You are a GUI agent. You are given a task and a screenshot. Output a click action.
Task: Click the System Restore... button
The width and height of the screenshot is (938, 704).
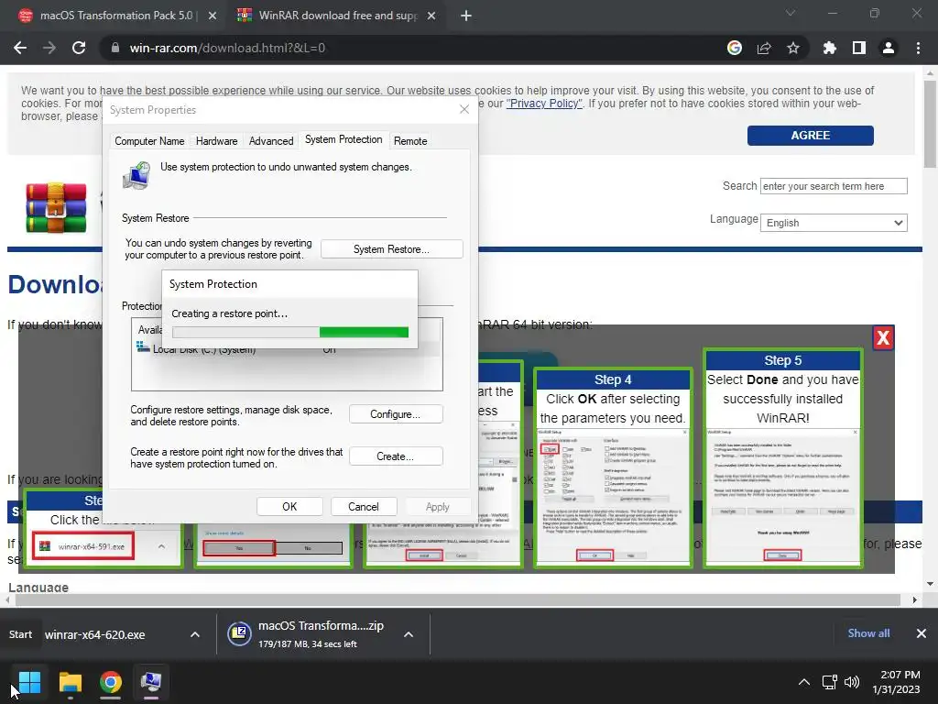tap(391, 249)
